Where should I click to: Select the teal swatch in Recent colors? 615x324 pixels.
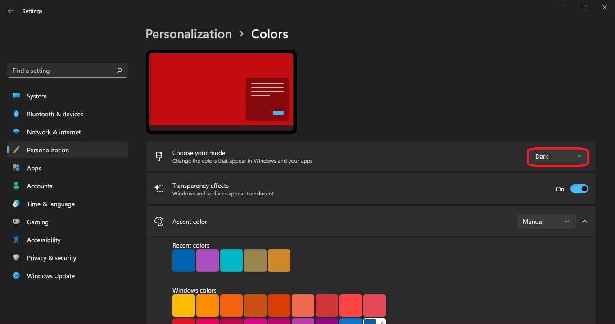click(x=231, y=261)
